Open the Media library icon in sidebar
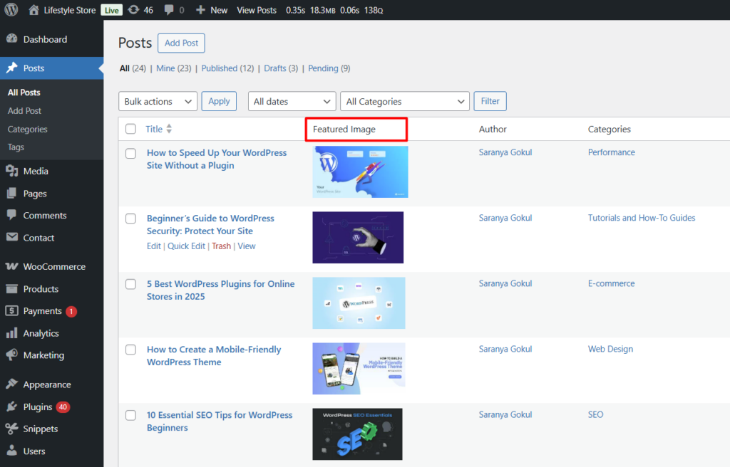Screen dimensions: 730x467 pyautogui.click(x=11, y=171)
